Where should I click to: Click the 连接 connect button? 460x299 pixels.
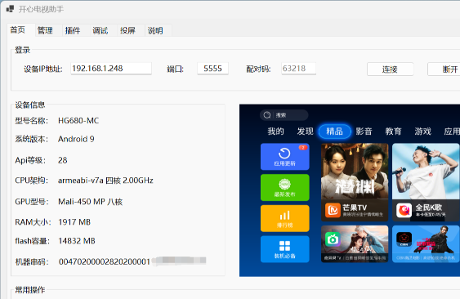(x=391, y=69)
